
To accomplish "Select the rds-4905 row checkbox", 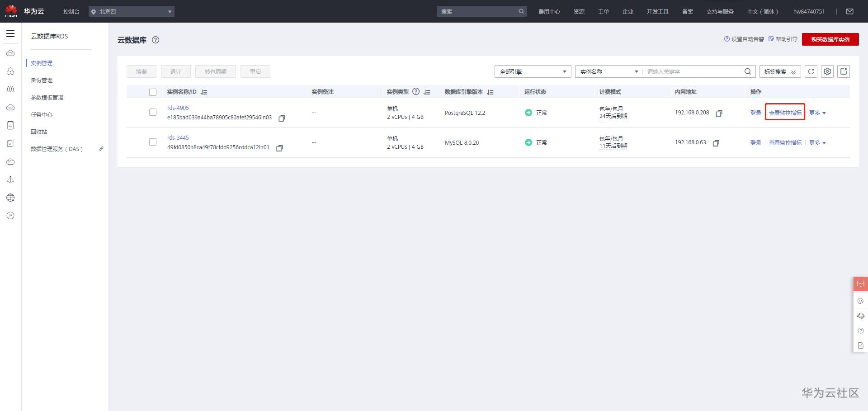I will [153, 112].
